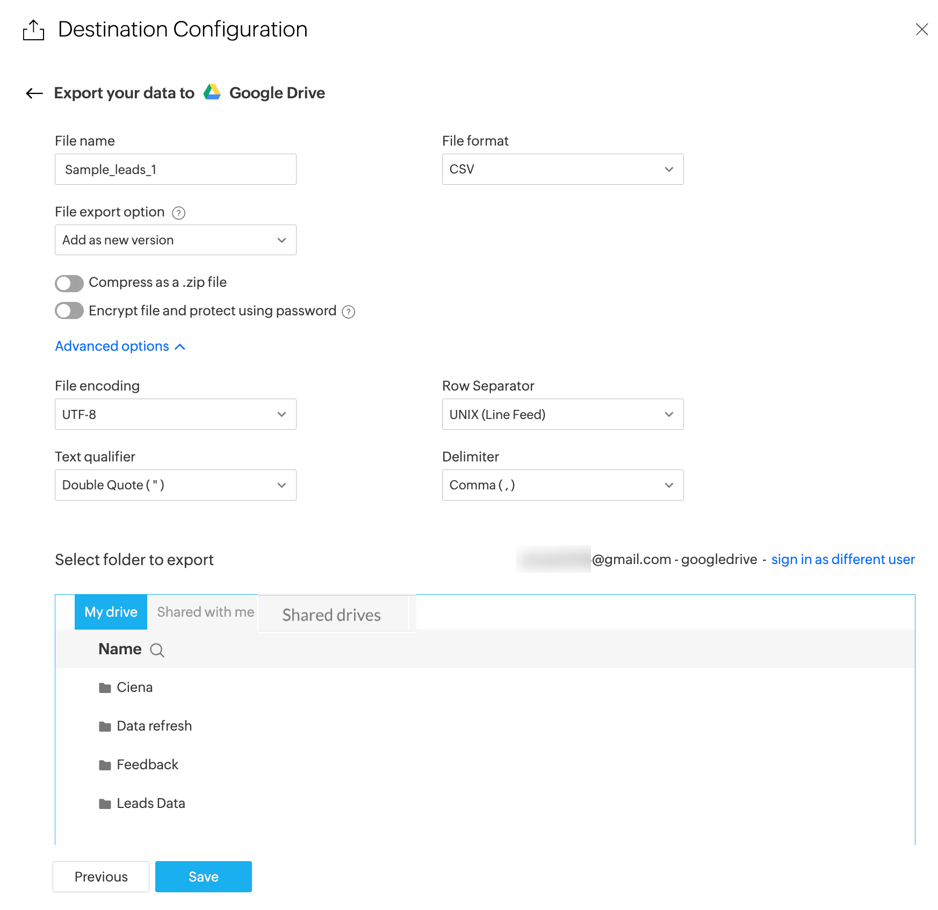Open the File format dropdown

click(x=562, y=169)
